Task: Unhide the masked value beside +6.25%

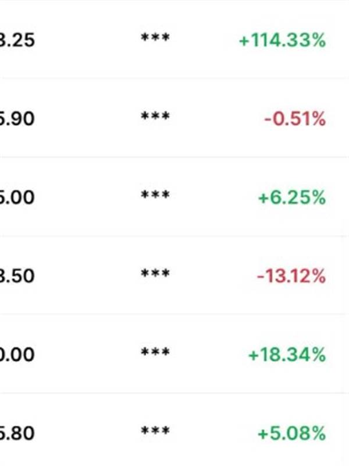Action: pyautogui.click(x=155, y=195)
